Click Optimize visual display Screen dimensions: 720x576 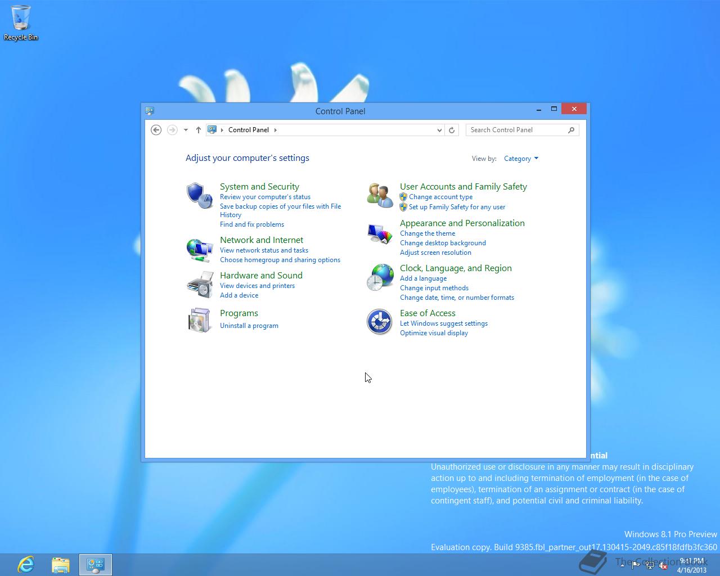434,333
